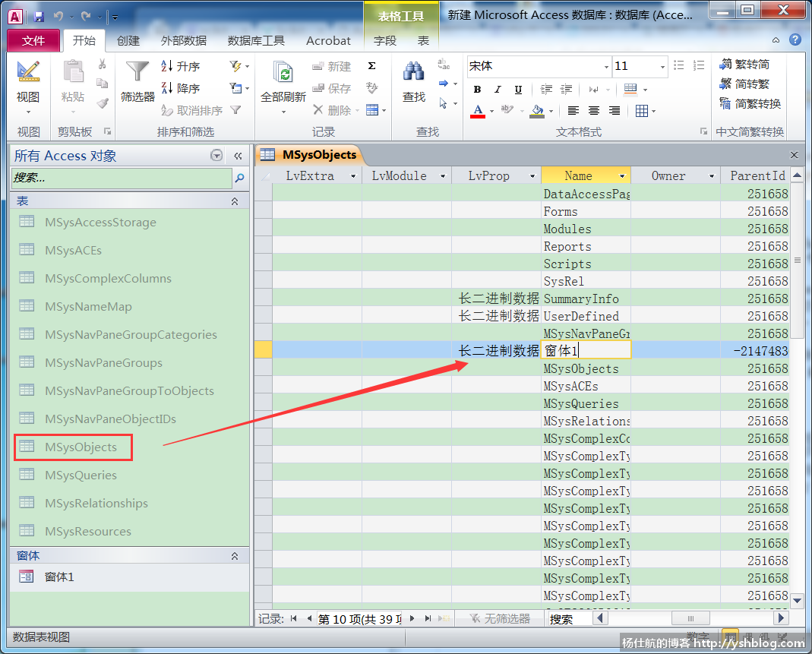Open the Owner column dropdown arrow
The image size is (812, 654).
coord(712,176)
